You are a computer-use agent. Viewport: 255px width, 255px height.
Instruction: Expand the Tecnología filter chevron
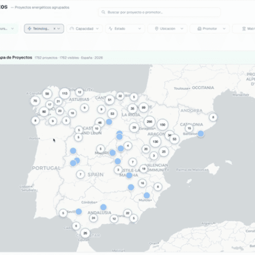click(59, 29)
